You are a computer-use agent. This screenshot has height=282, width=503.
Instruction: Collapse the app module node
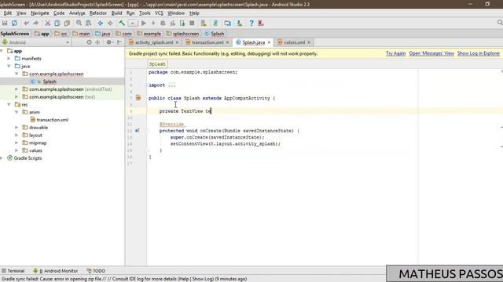point(2,51)
